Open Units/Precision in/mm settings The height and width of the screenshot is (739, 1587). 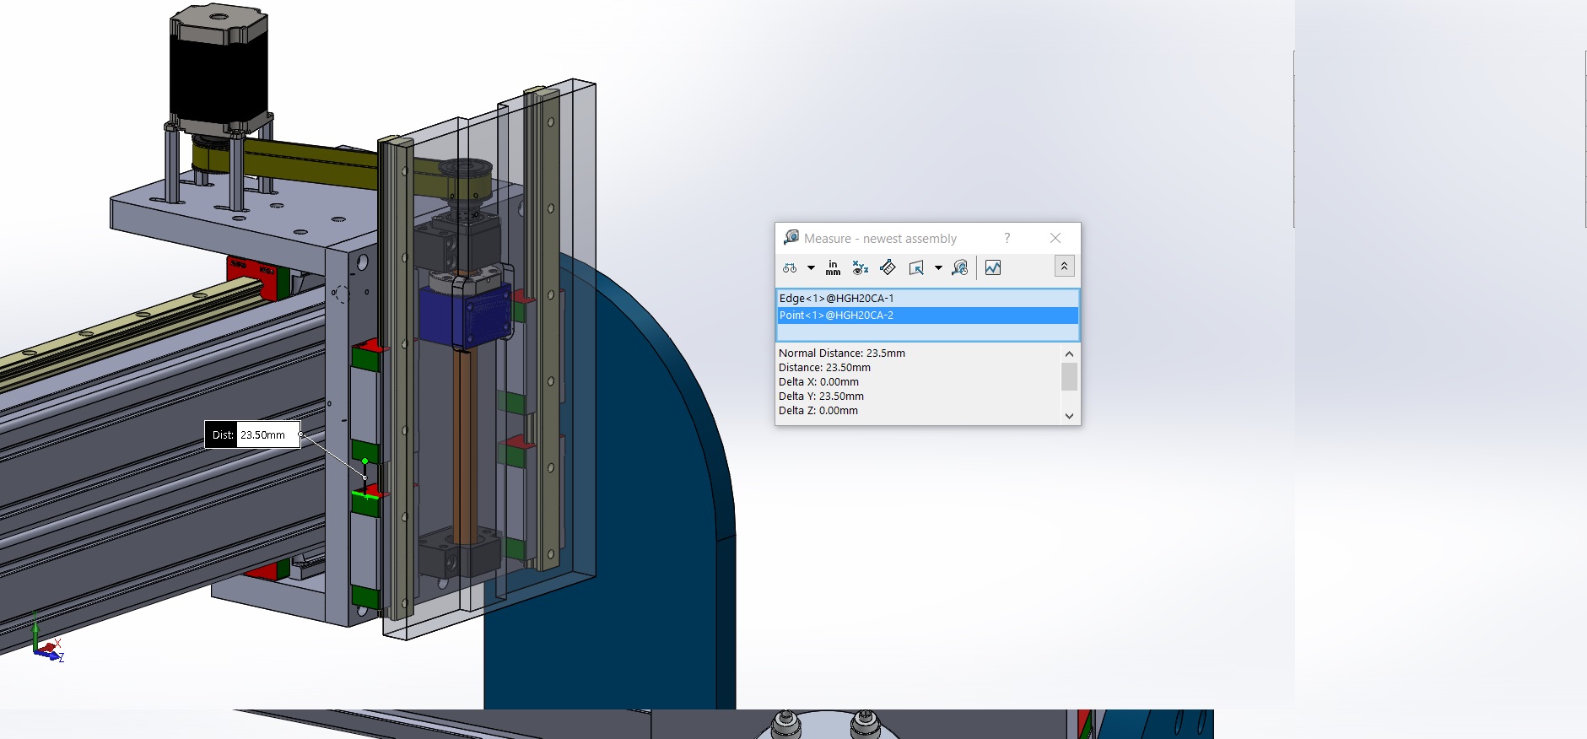[x=833, y=268]
